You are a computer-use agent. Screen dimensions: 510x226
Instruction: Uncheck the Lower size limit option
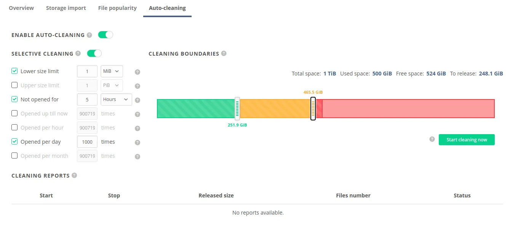14,71
